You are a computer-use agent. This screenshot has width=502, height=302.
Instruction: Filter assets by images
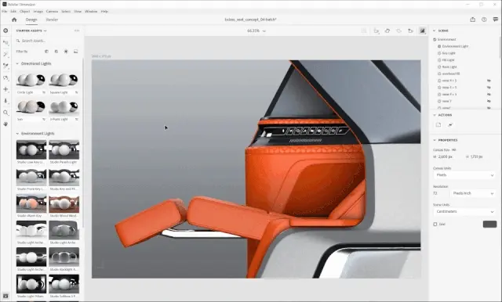[76, 51]
